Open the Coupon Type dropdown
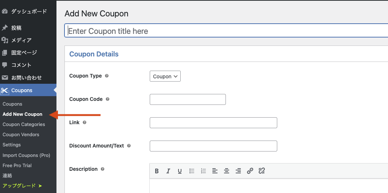Viewport: 388px width, 193px height. pyautogui.click(x=165, y=76)
